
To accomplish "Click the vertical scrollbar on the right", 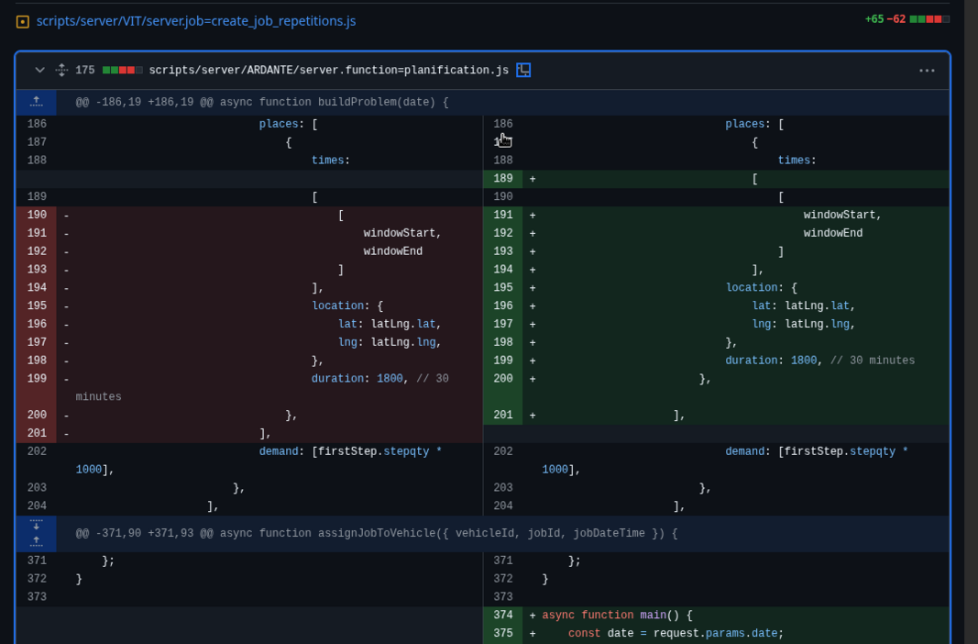I will (971, 321).
